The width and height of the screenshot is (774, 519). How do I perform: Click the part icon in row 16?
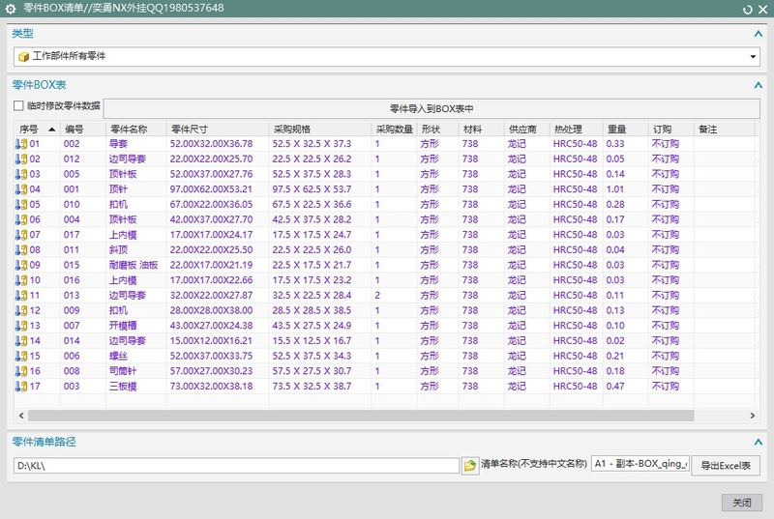click(x=21, y=371)
